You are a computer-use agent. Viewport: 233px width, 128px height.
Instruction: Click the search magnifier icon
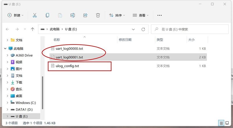(x=156, y=29)
